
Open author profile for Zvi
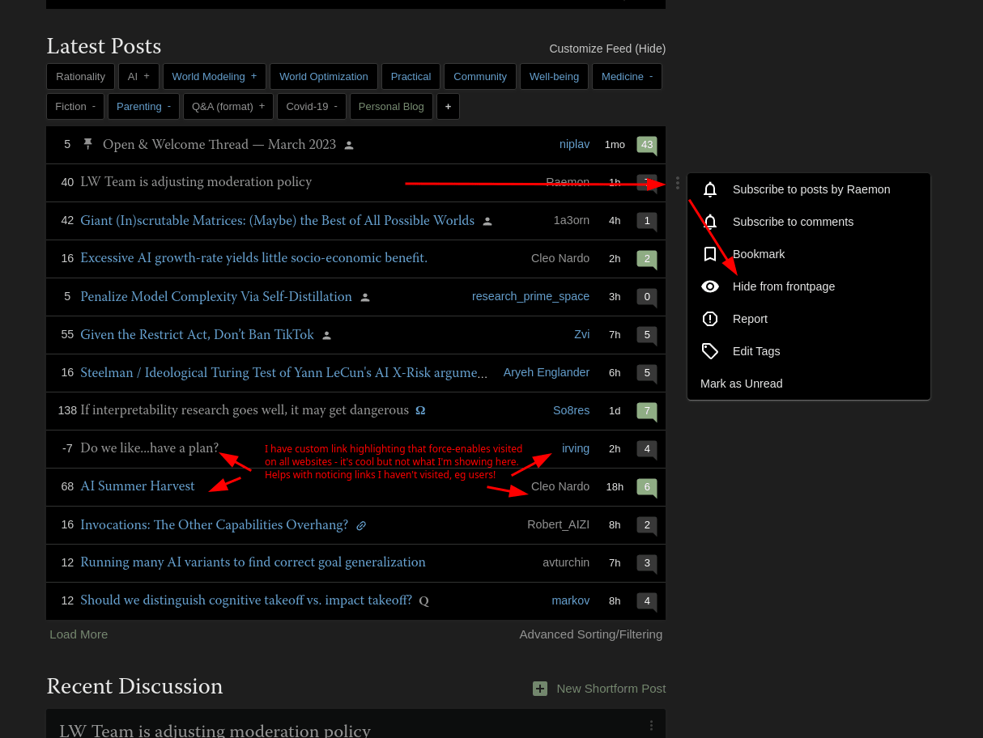pyautogui.click(x=581, y=335)
